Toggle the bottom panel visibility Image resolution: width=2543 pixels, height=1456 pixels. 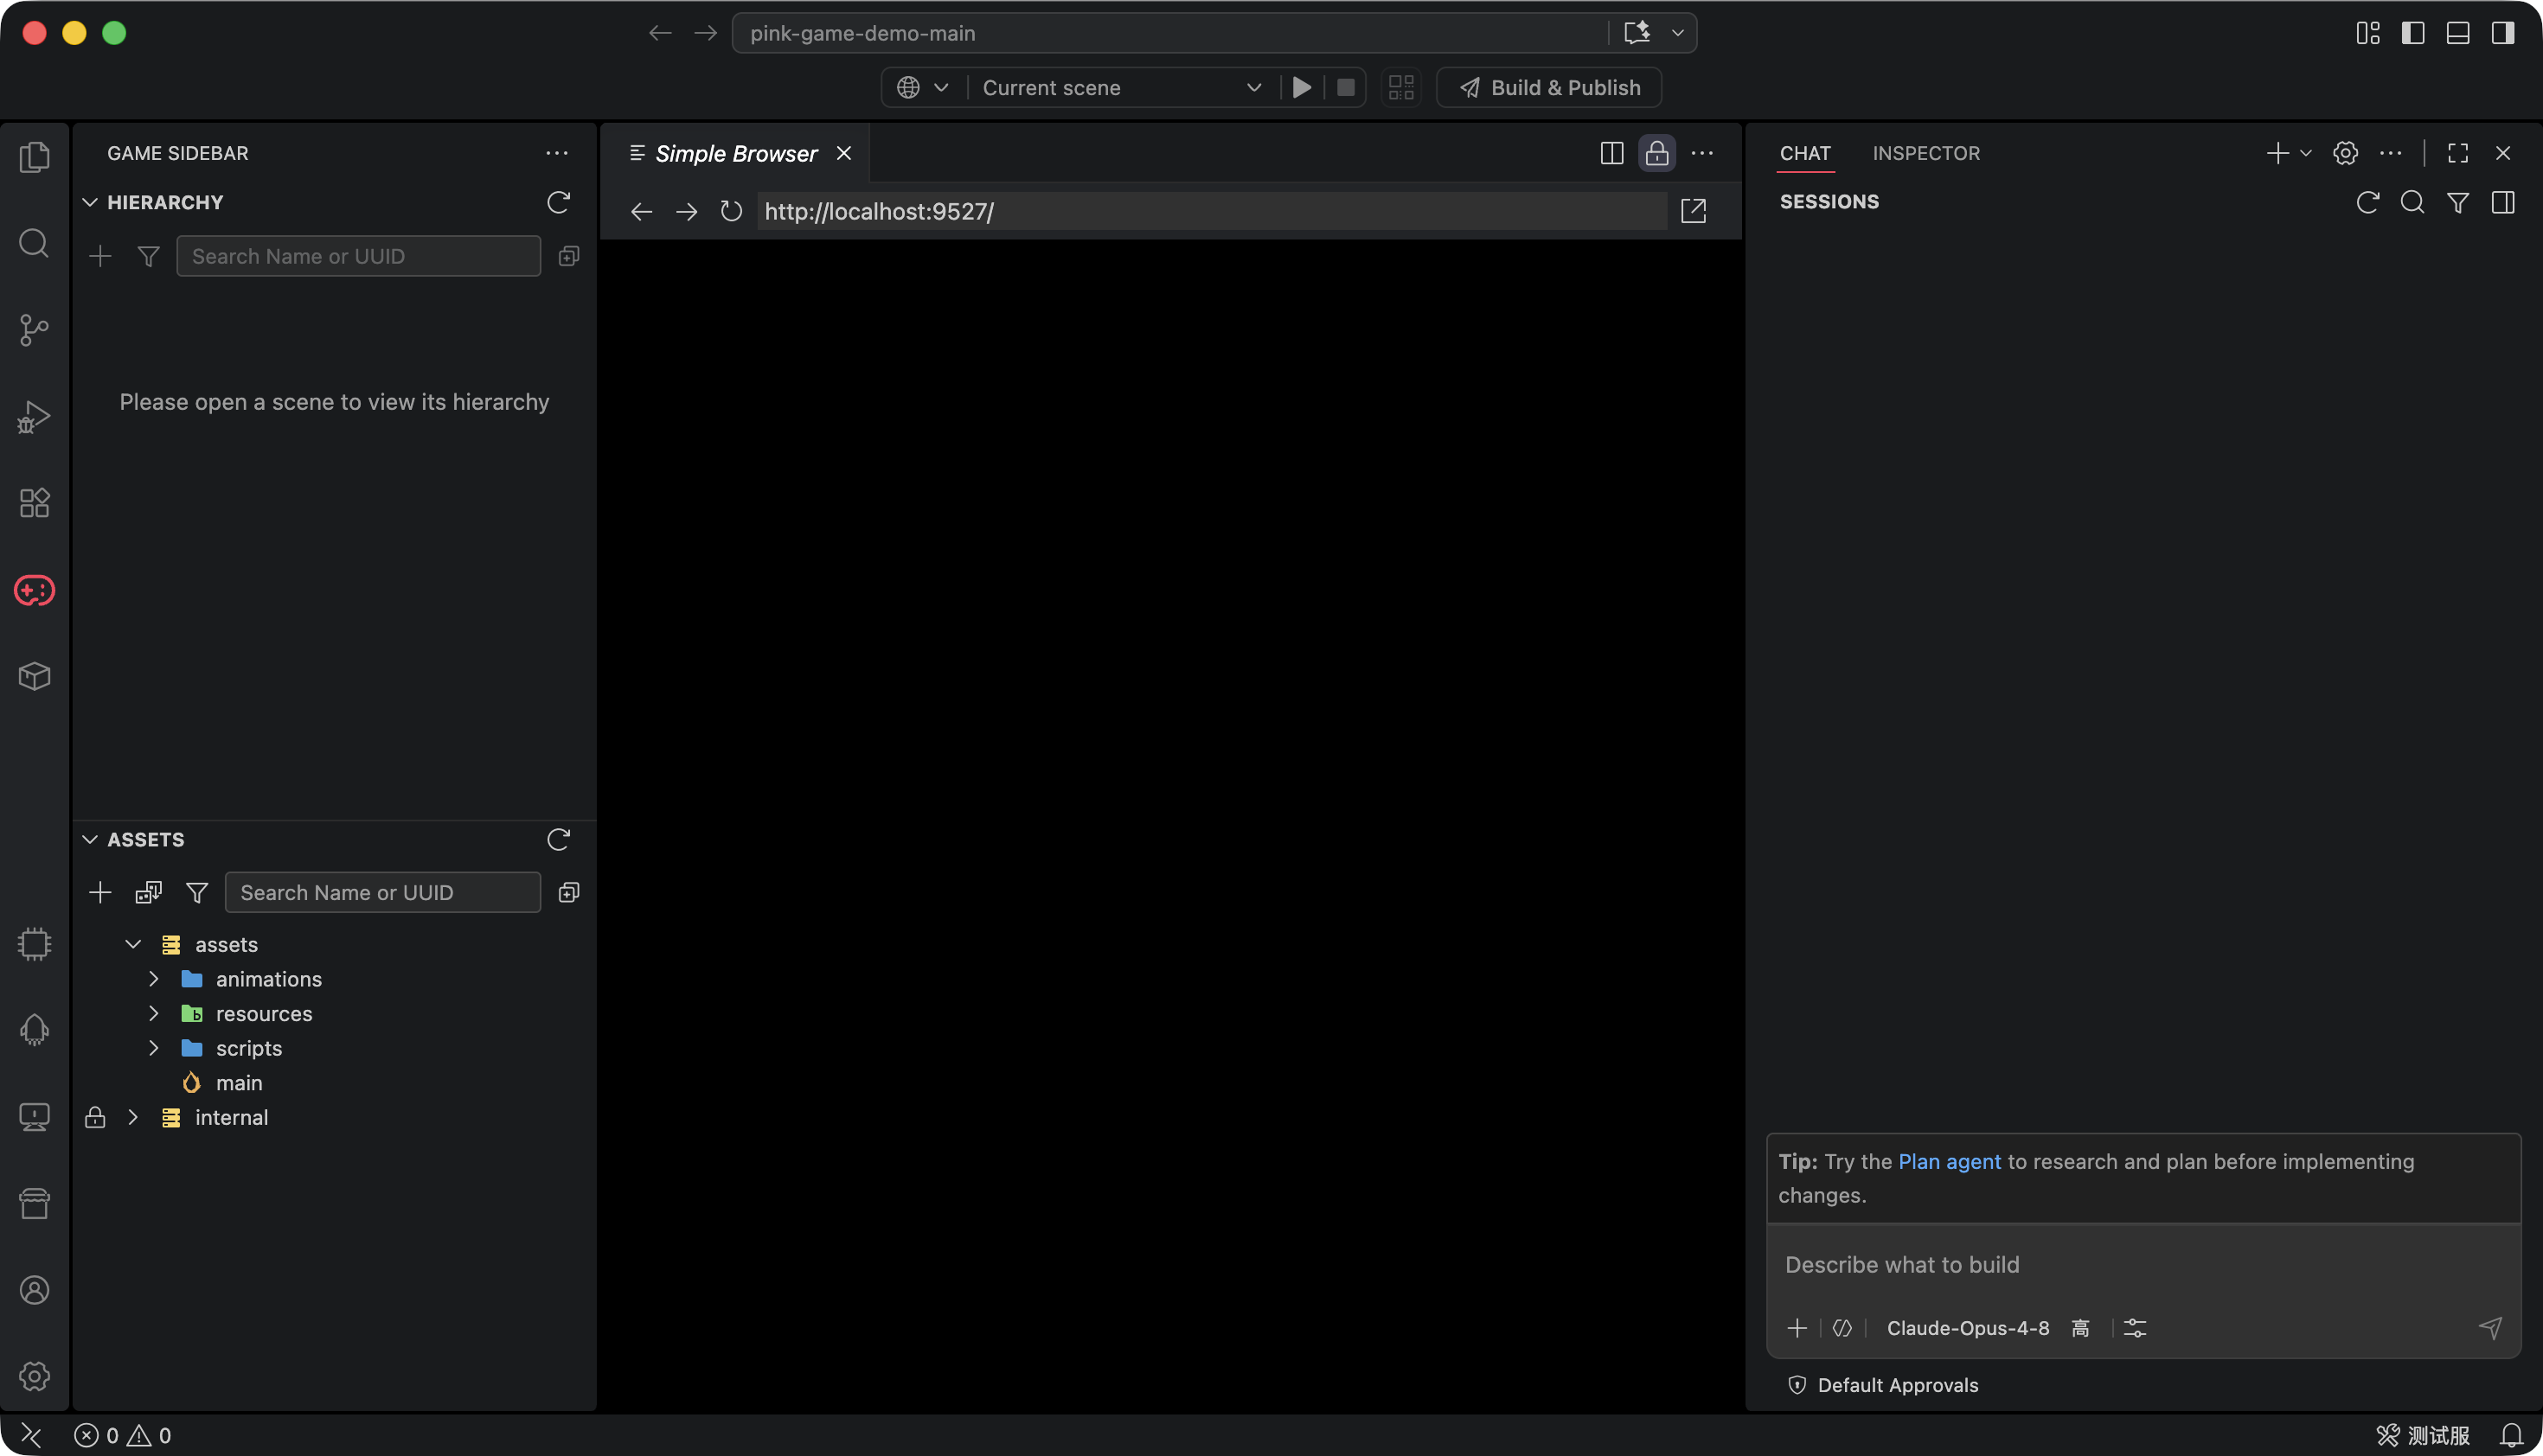pos(2458,33)
